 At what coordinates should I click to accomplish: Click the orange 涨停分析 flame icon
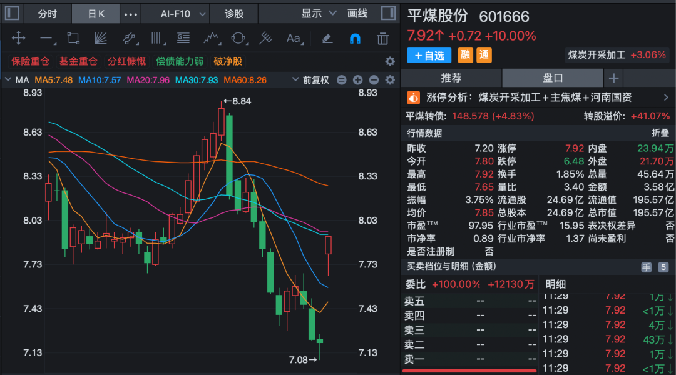413,97
